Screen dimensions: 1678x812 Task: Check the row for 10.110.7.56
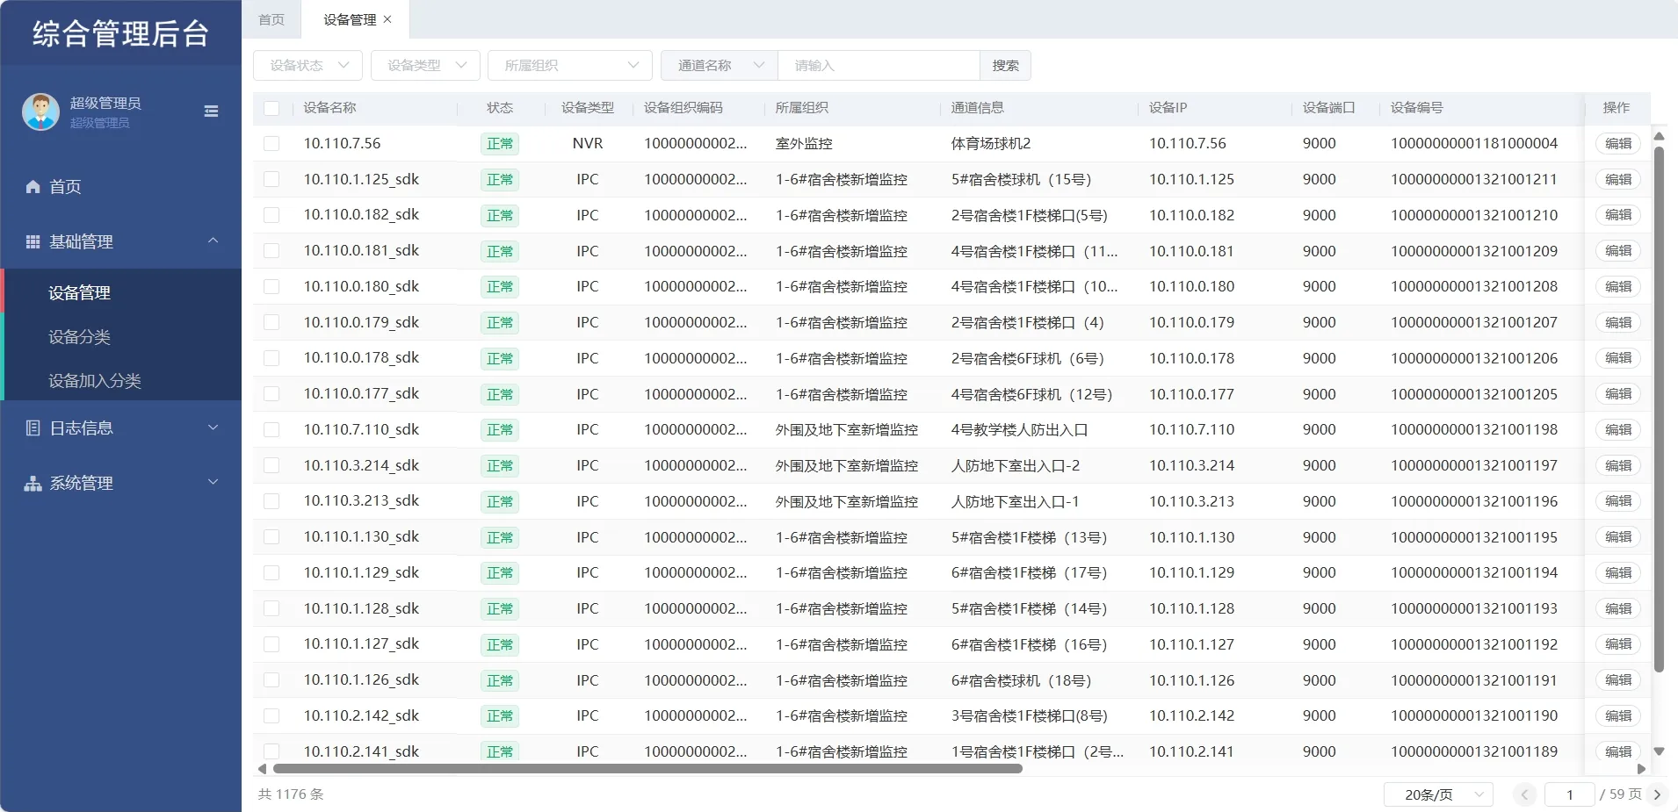point(271,143)
